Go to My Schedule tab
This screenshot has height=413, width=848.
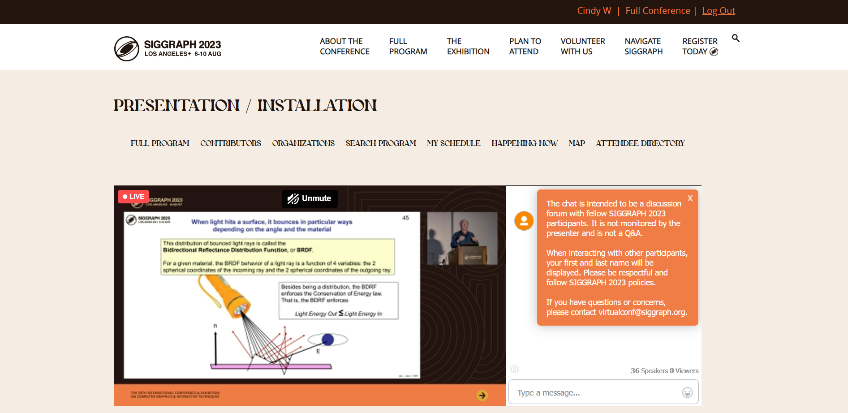coord(453,143)
